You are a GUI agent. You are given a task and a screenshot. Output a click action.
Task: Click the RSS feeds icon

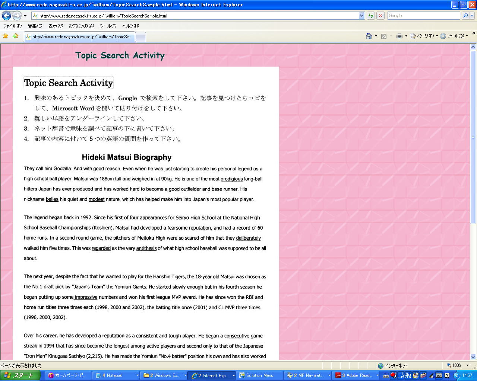(x=384, y=36)
